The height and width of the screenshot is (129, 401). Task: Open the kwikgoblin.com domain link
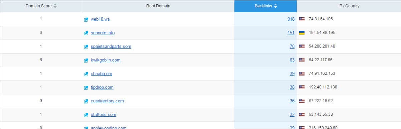tap(106, 60)
